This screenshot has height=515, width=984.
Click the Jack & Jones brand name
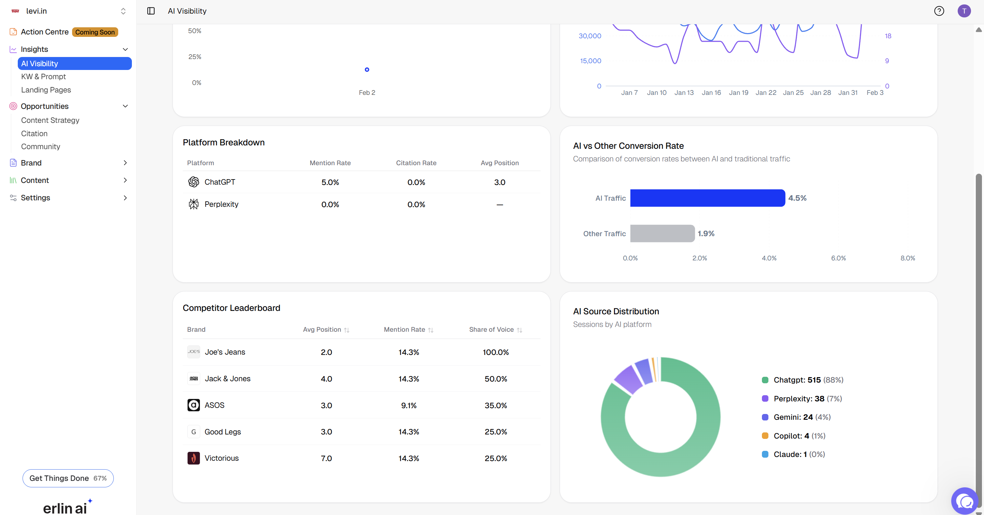(228, 379)
